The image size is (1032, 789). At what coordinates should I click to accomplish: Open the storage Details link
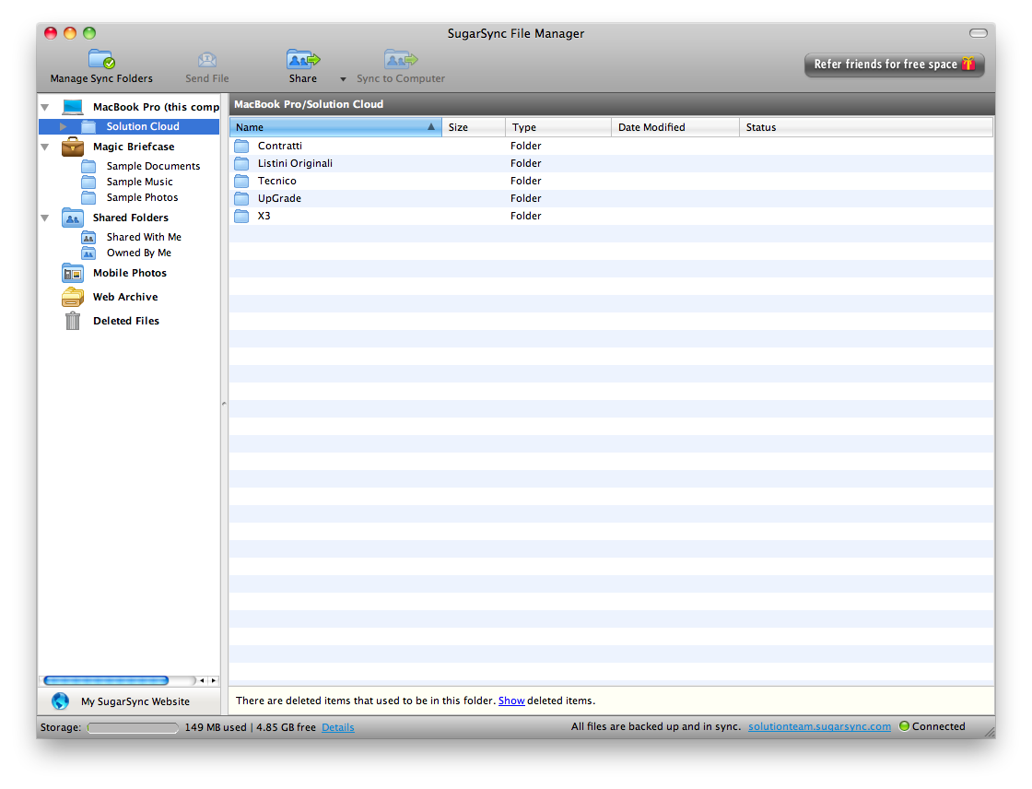pos(337,727)
